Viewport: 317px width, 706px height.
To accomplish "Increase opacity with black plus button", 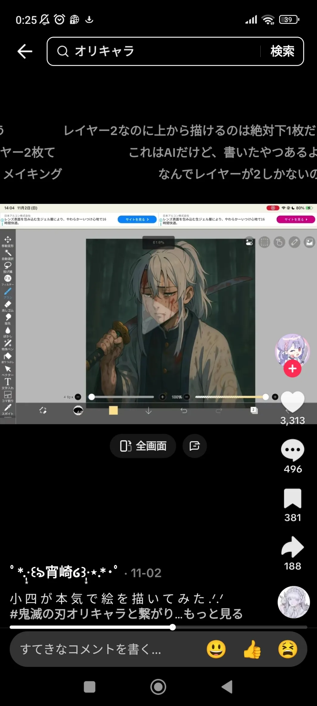I will coord(275,397).
